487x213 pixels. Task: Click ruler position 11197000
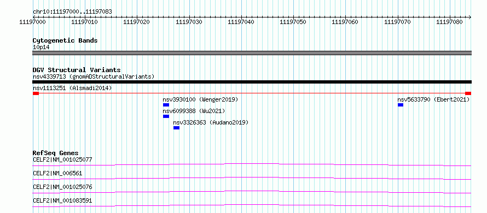[32, 22]
